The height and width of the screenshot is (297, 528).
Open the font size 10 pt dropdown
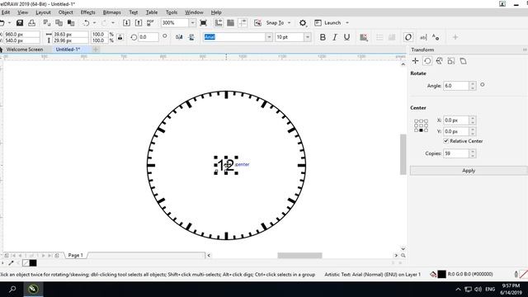click(x=307, y=37)
